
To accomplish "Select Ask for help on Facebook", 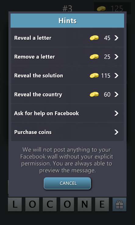I will click(67, 113).
